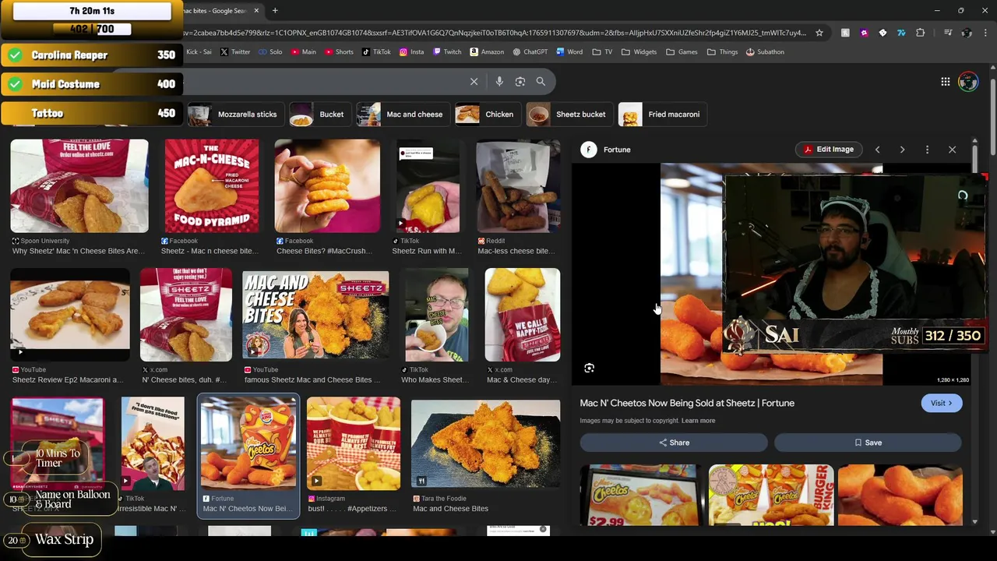Select the Fried macaroni filter chip
997x561 pixels.
pyautogui.click(x=663, y=115)
